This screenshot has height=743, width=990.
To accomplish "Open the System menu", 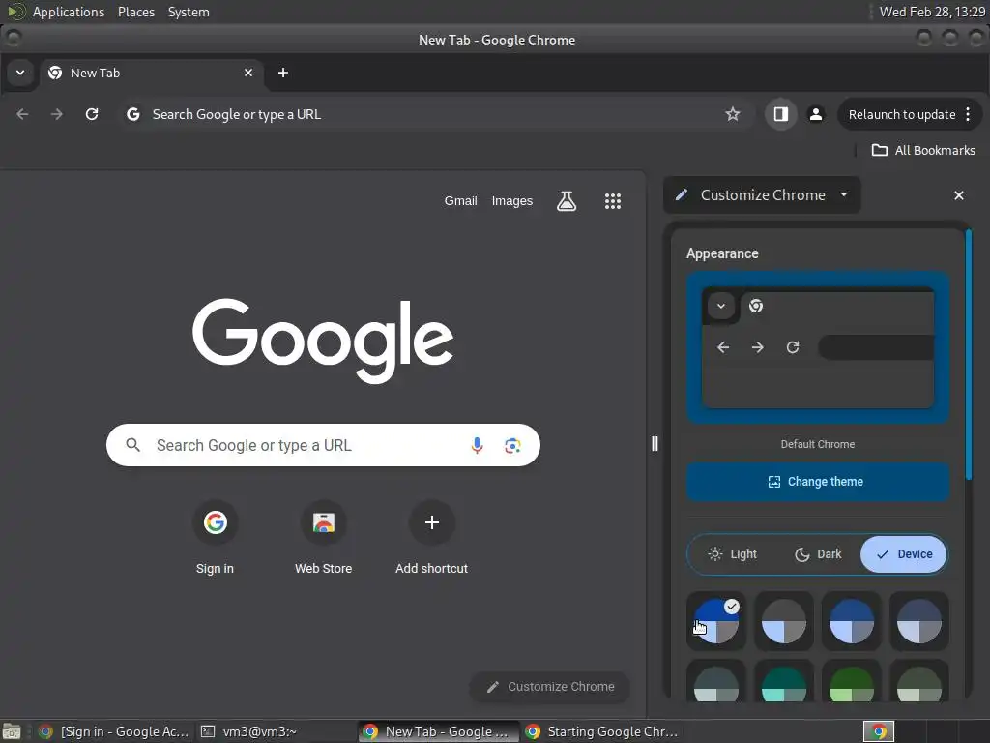I will pos(189,12).
